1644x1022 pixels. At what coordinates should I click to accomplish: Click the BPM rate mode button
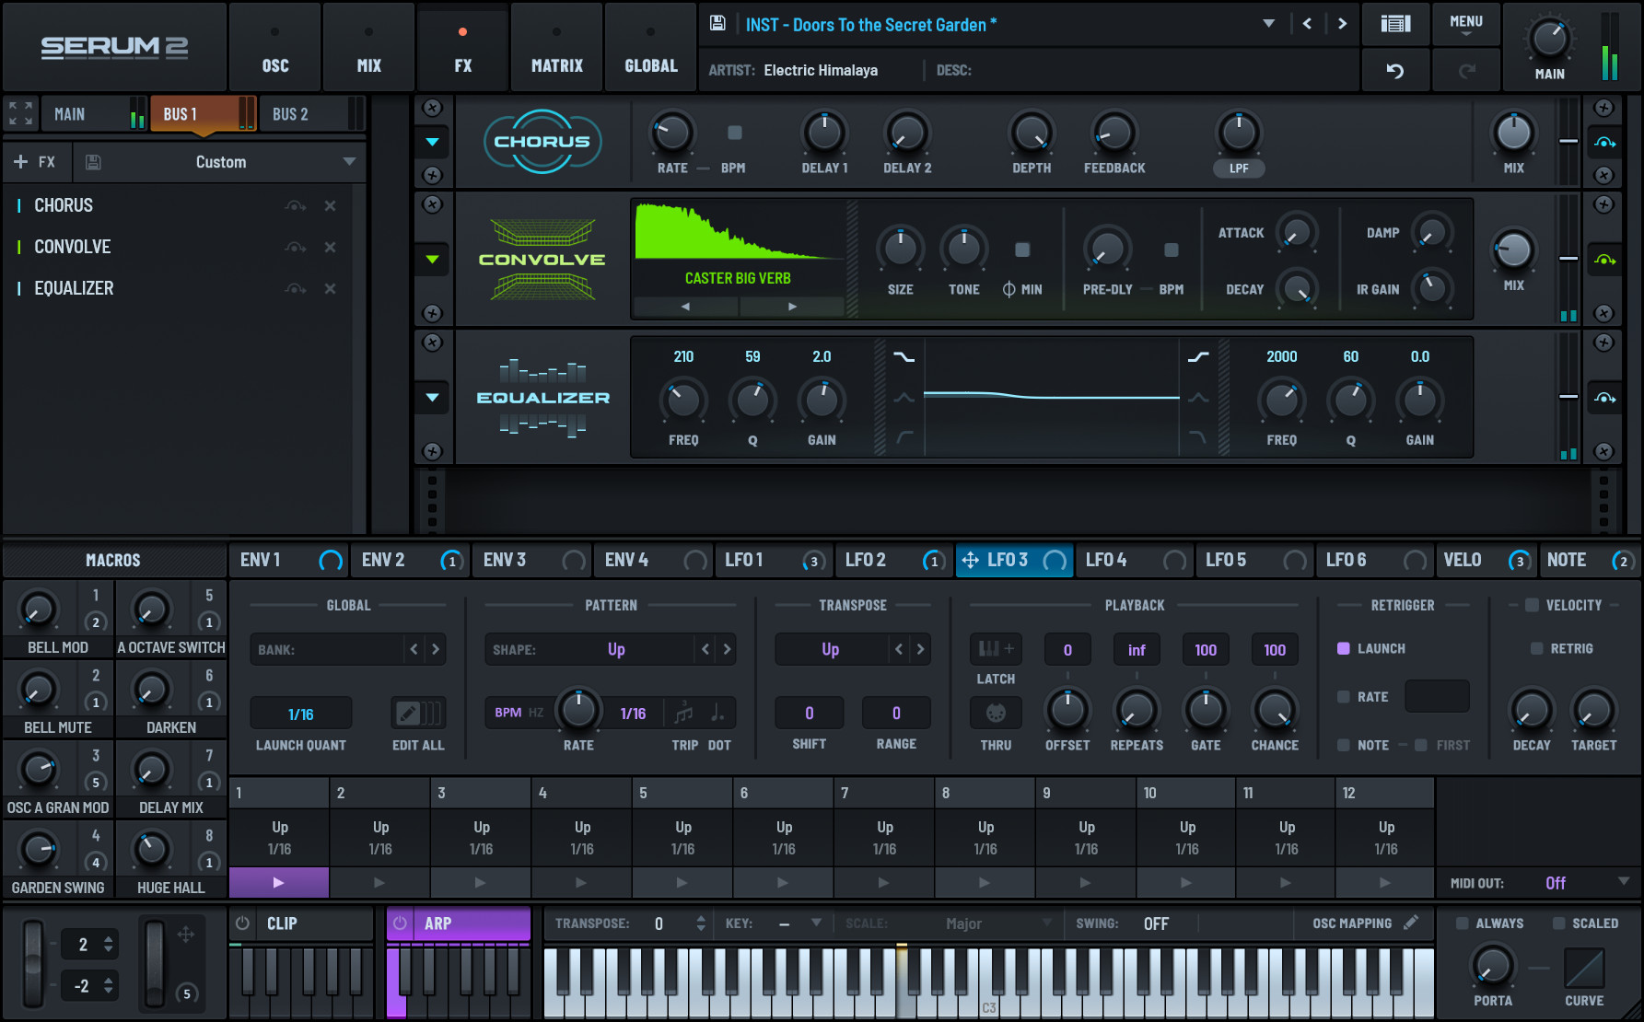(x=507, y=713)
